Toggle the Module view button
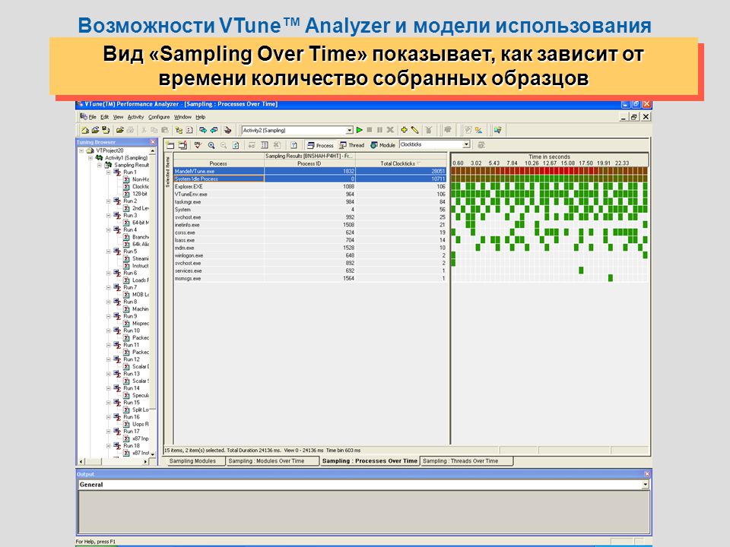The height and width of the screenshot is (547, 730). coord(382,145)
